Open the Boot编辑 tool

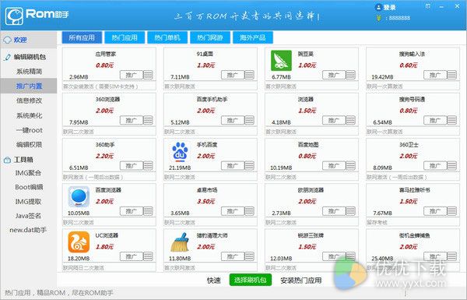coord(29,187)
